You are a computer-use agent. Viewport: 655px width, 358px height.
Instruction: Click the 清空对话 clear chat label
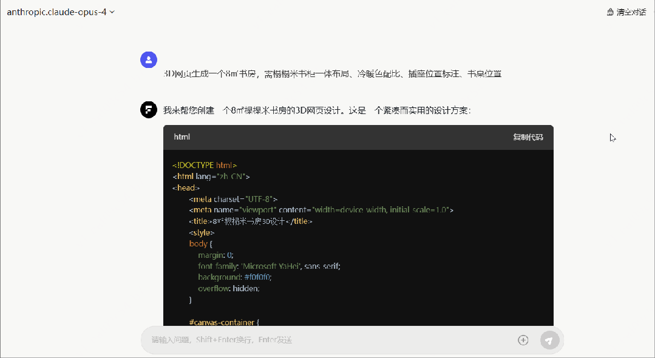point(631,12)
